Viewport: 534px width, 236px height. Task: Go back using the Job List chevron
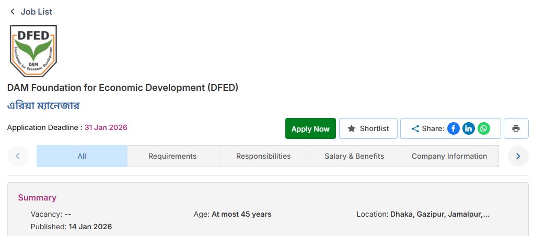click(13, 11)
